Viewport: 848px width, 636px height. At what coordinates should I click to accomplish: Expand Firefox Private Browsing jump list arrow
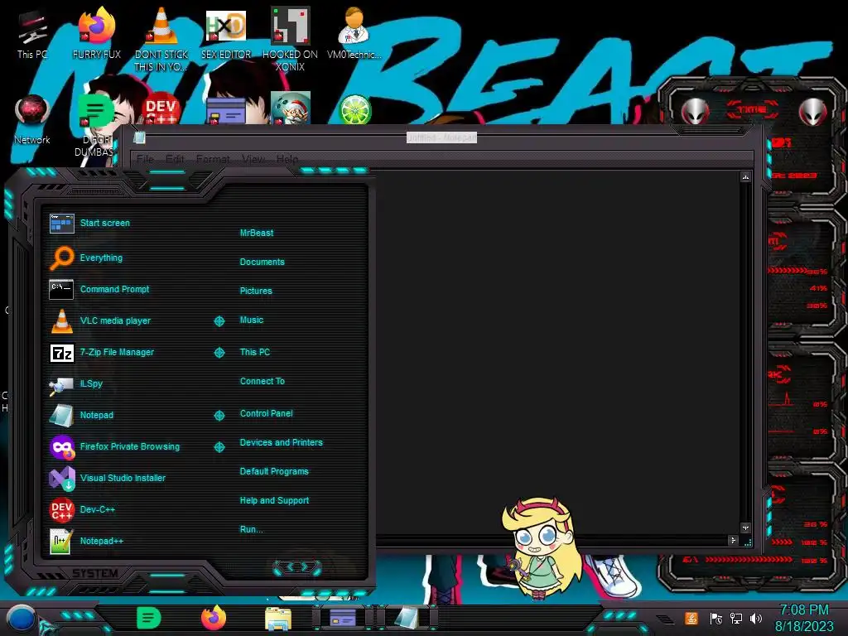point(219,447)
